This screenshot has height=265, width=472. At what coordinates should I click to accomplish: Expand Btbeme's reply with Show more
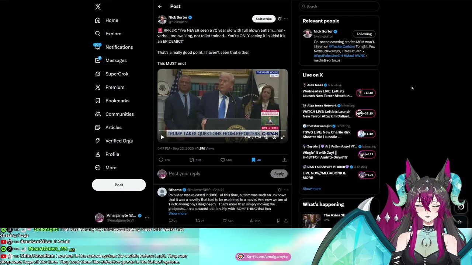coord(177,213)
